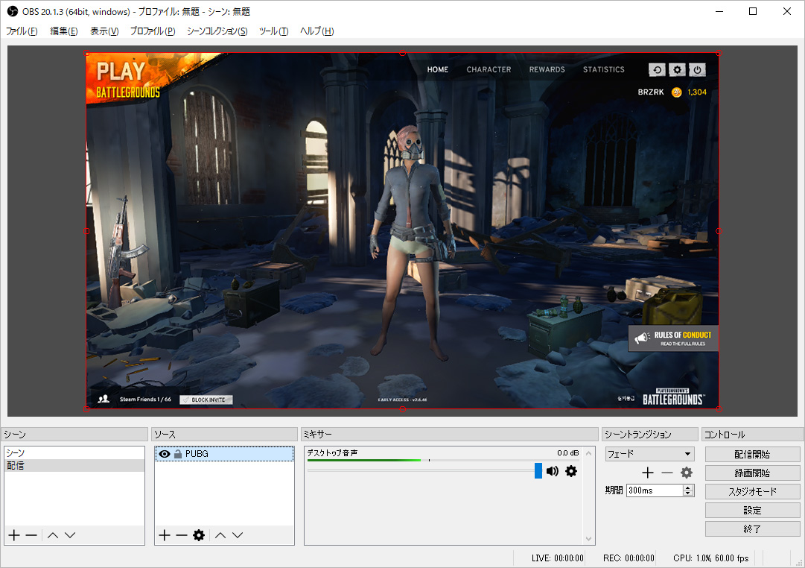Open the フェード transition dropdown
This screenshot has height=568, width=805.
pyautogui.click(x=649, y=454)
